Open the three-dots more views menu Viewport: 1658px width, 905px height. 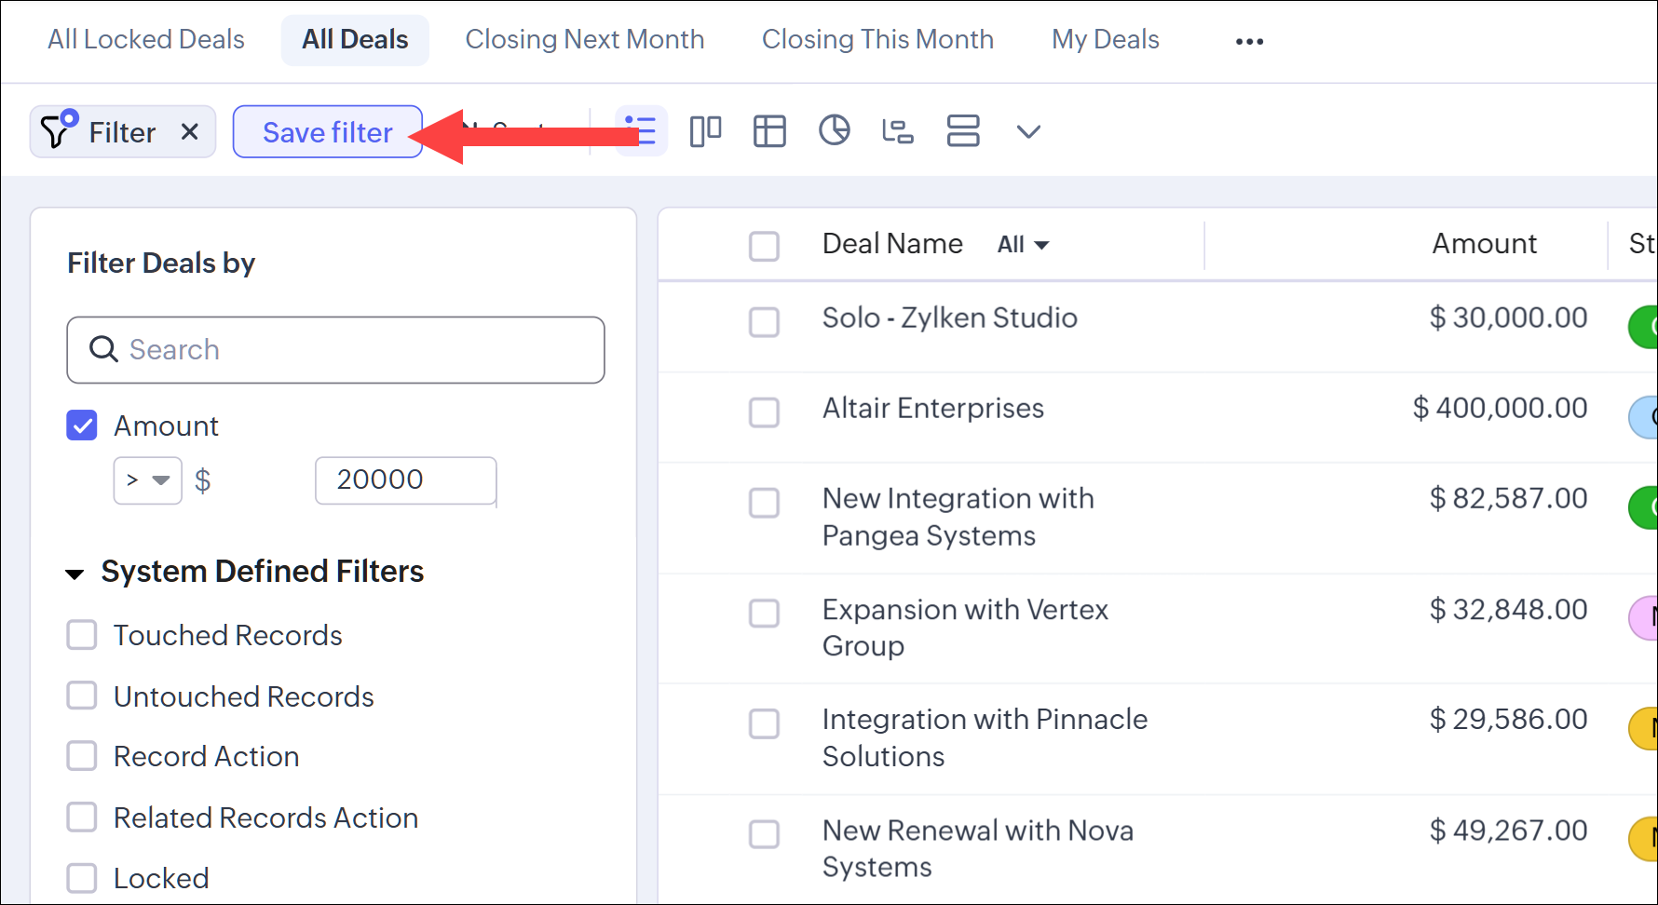tap(1249, 41)
